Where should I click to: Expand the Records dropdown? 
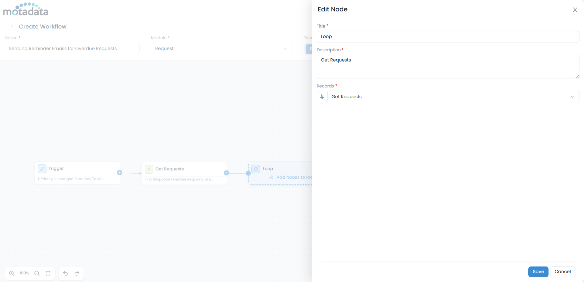click(x=572, y=97)
